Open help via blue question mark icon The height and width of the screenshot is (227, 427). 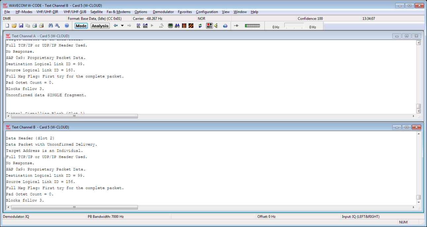67,26
